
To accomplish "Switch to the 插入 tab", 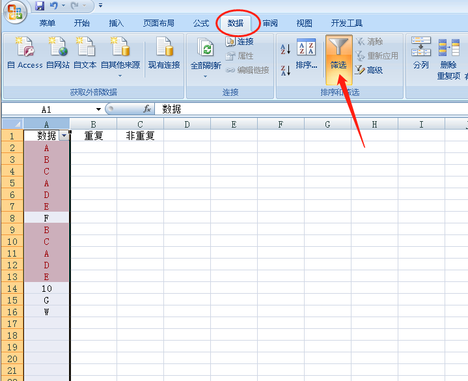I will click(116, 23).
